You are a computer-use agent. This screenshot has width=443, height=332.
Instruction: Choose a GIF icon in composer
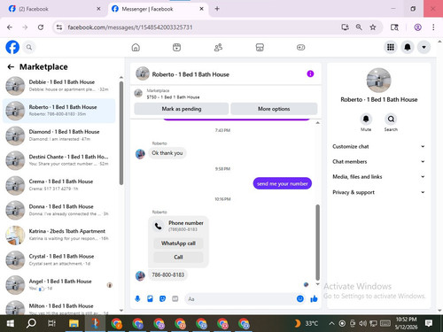coord(175,299)
